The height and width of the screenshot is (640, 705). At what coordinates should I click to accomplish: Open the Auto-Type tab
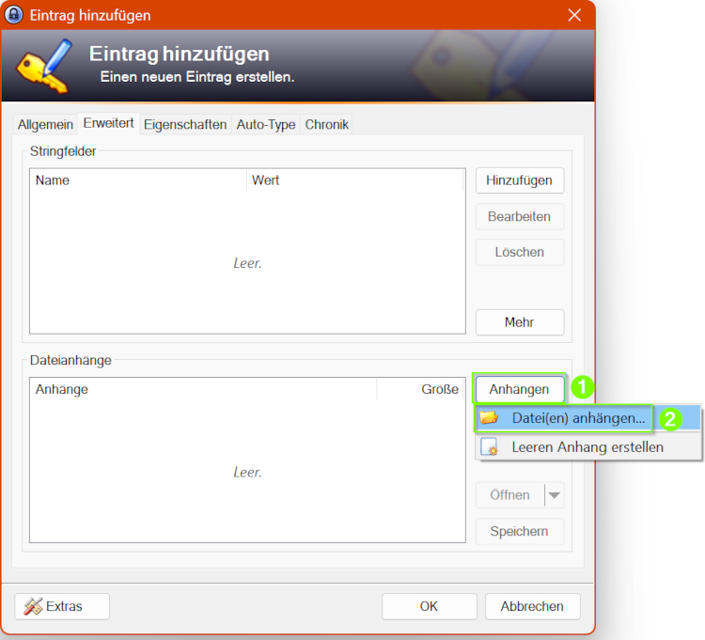(x=266, y=124)
